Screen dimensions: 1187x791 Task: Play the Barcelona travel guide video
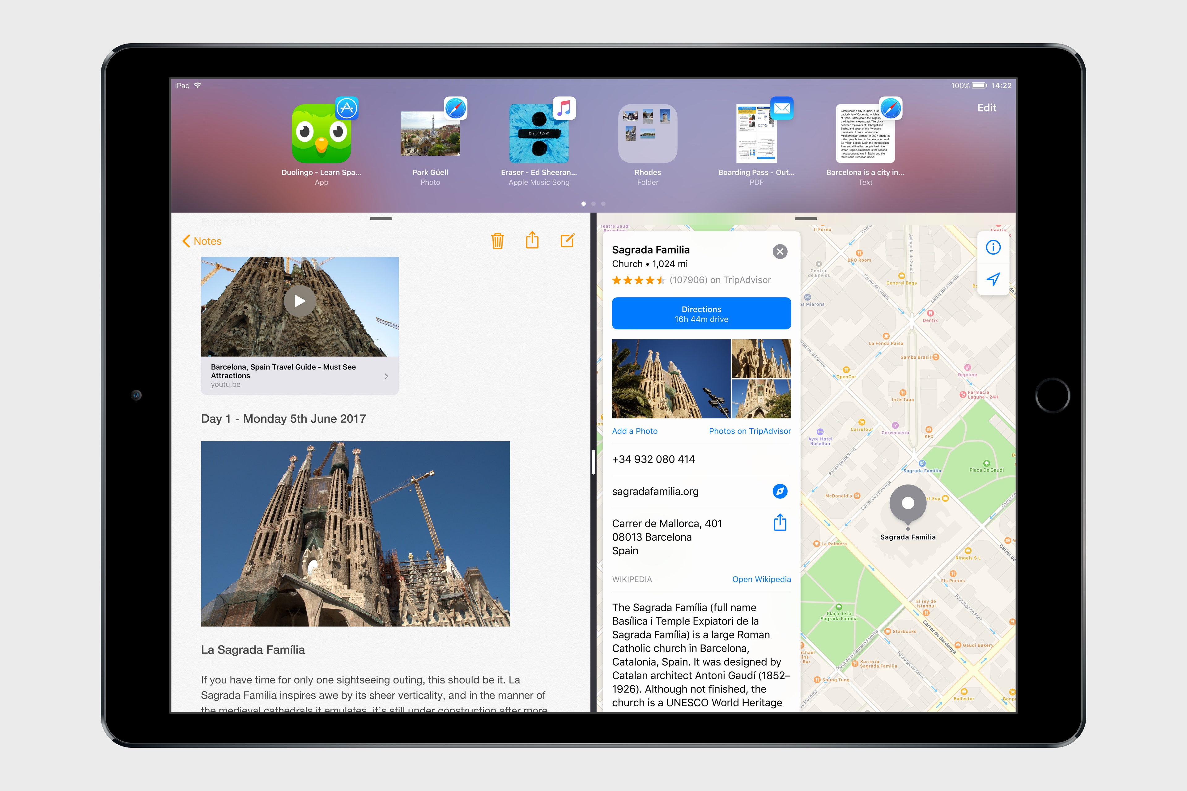(299, 301)
